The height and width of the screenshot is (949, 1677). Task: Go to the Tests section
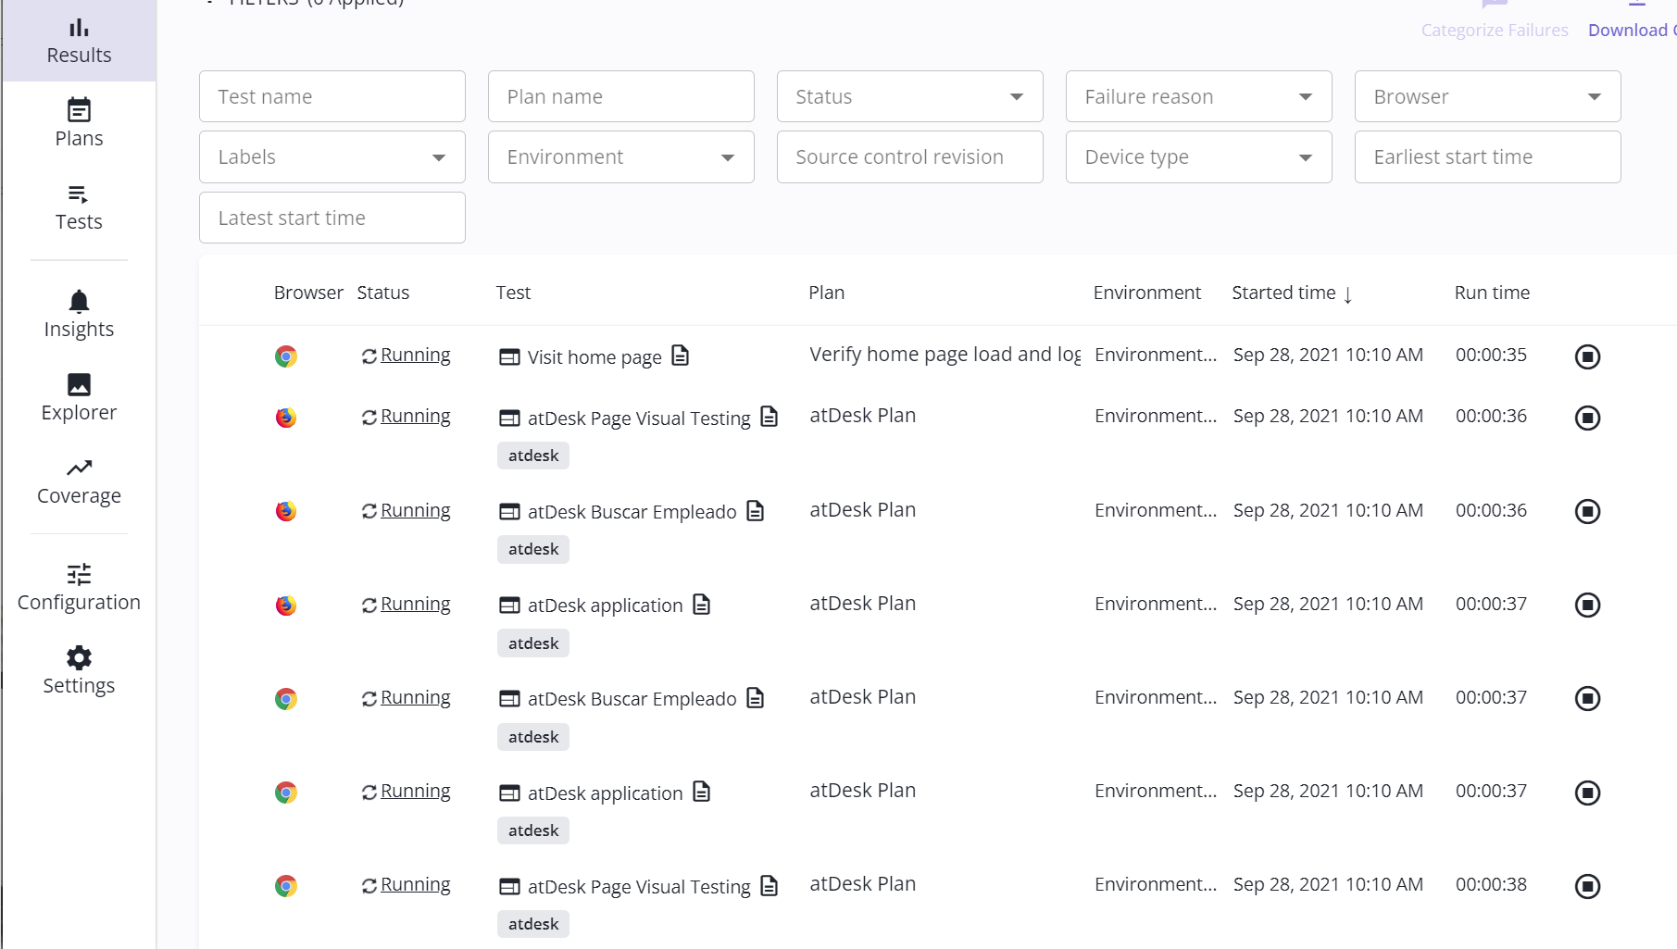pos(79,206)
